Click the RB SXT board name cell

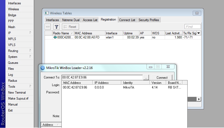point(175,87)
